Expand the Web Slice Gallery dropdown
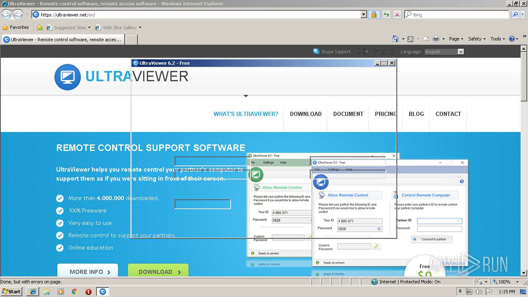Viewport: 528px width, 297px height. (140, 28)
